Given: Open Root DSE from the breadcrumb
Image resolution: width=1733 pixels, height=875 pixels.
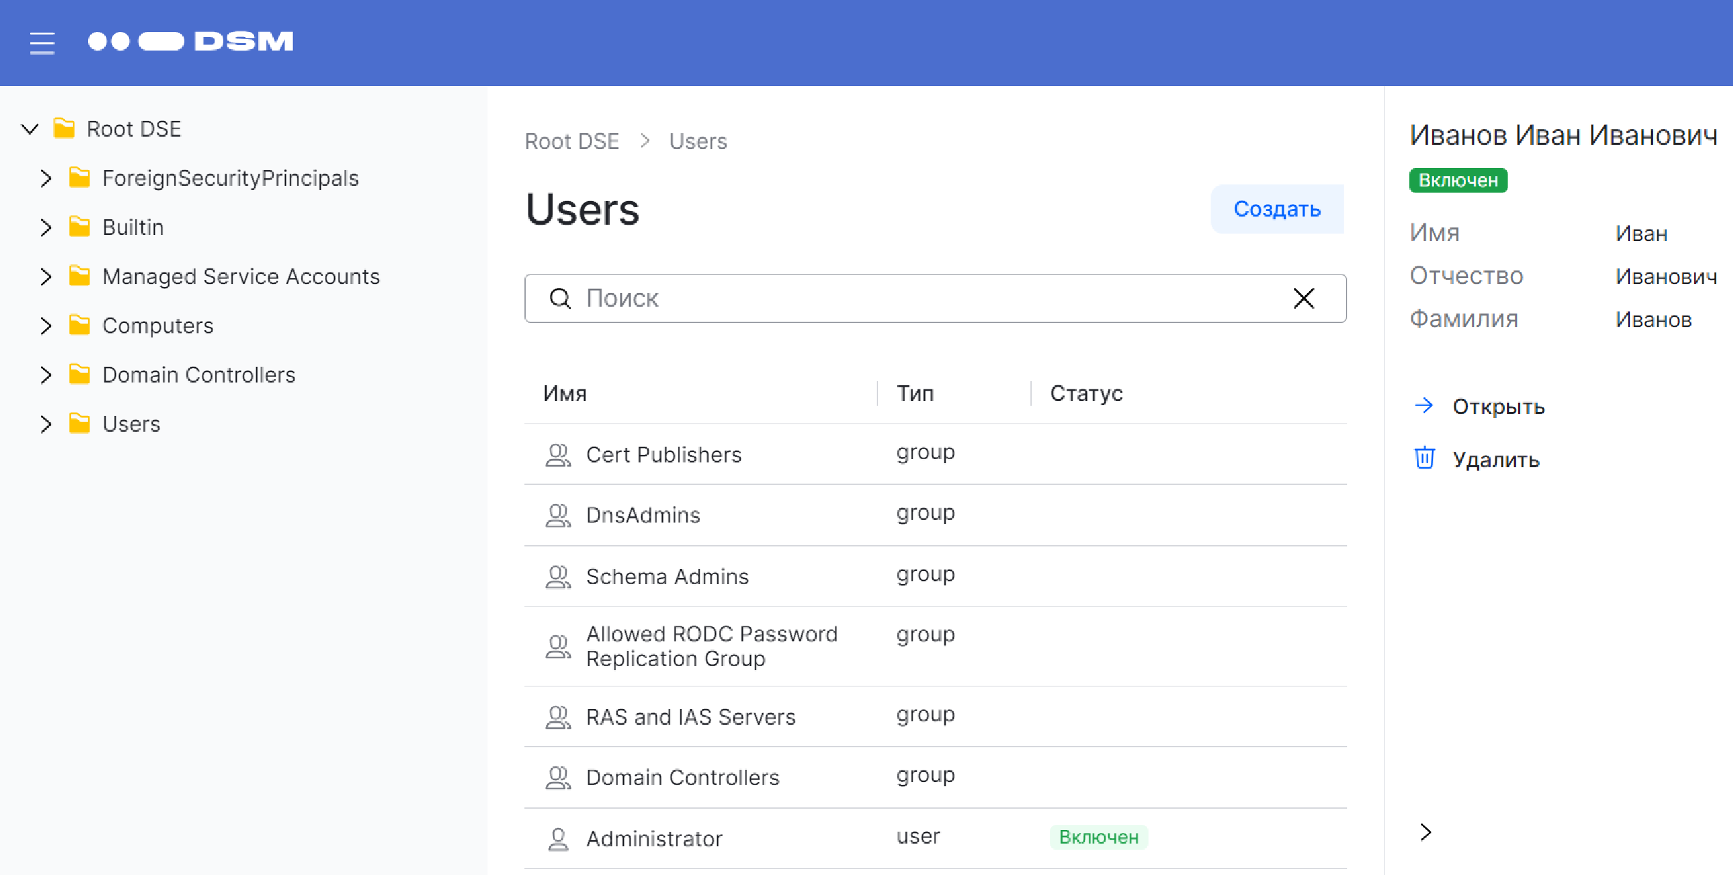Looking at the screenshot, I should 572,141.
